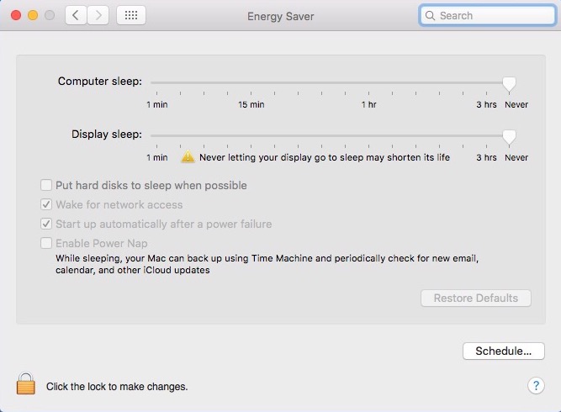The width and height of the screenshot is (561, 412).
Task: Click the 'Display sleep:' label
Action: (x=107, y=135)
